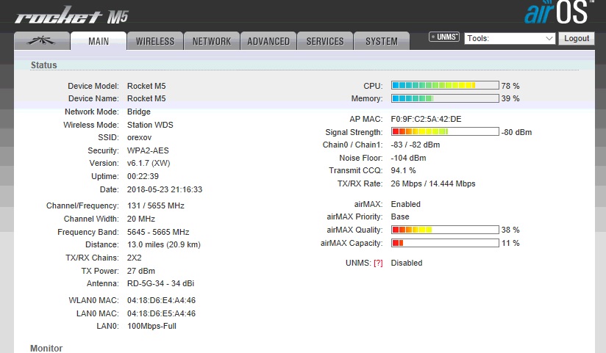The height and width of the screenshot is (353, 606).
Task: Select antenna value RD-5G-34 - 34 dBi
Action: click(160, 283)
